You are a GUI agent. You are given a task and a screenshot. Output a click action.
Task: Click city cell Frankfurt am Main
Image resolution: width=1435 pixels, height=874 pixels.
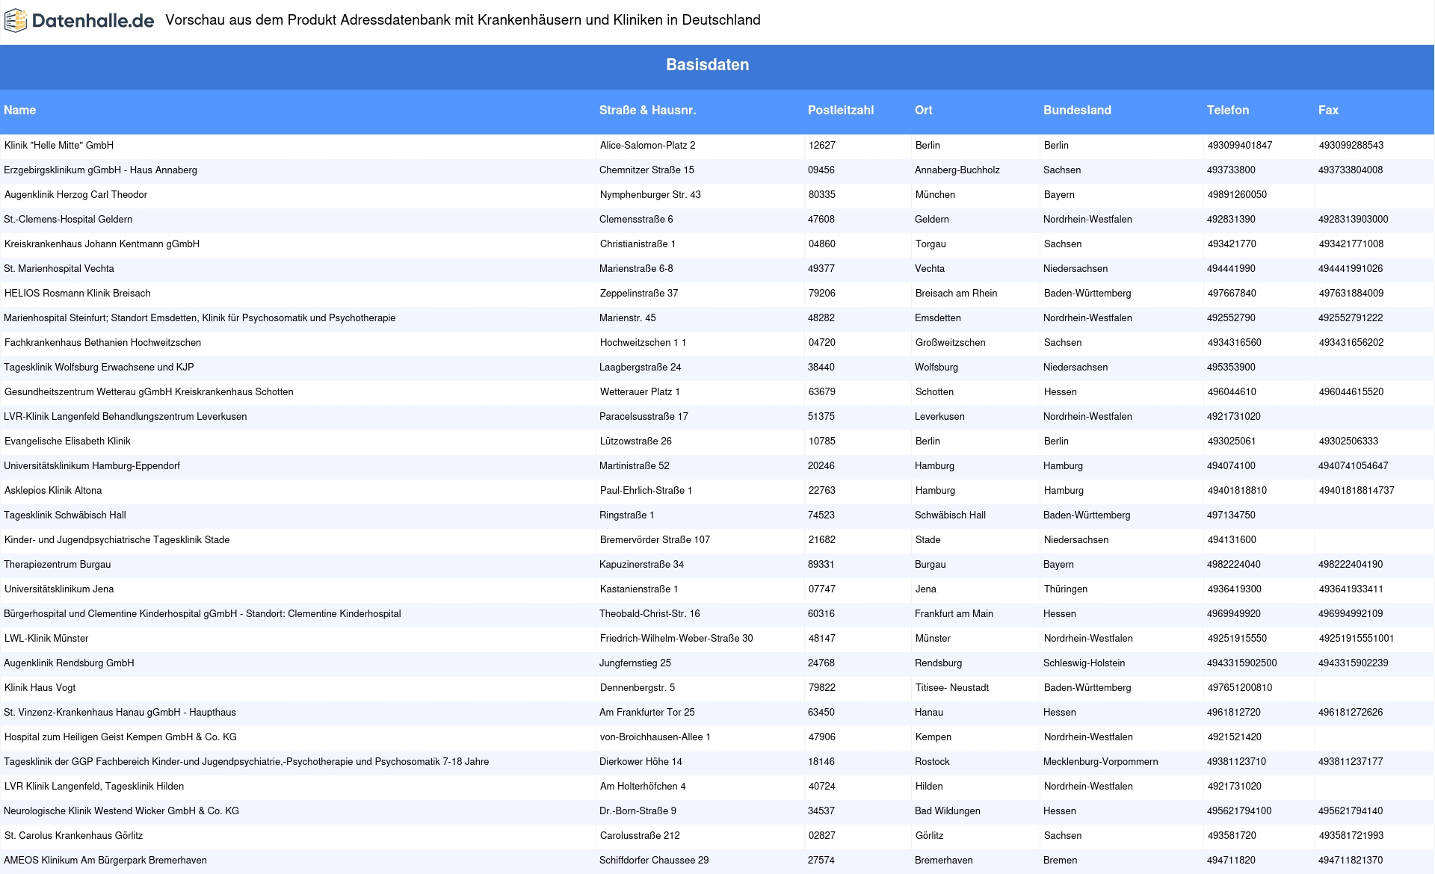coord(954,614)
